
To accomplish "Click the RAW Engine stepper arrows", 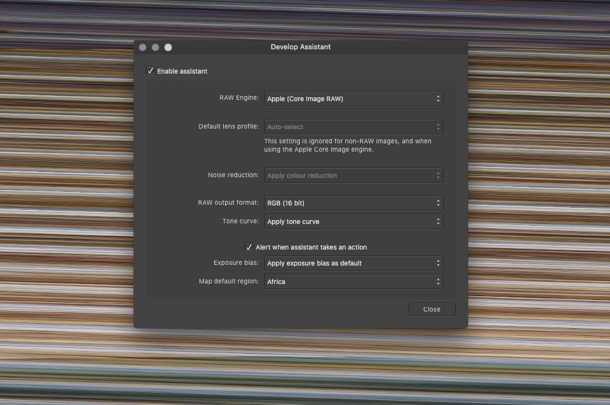I will point(439,99).
